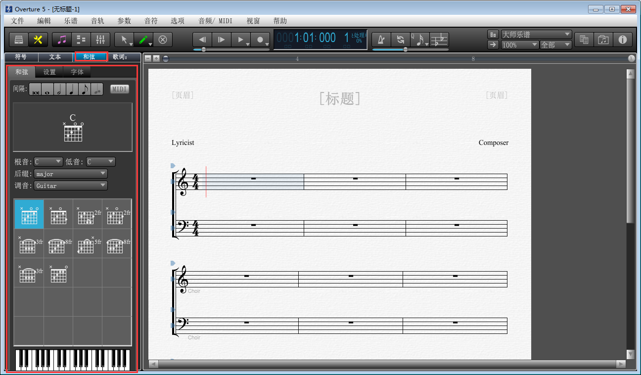This screenshot has width=641, height=375.
Task: Click the plus button above the score
Action: [156, 58]
